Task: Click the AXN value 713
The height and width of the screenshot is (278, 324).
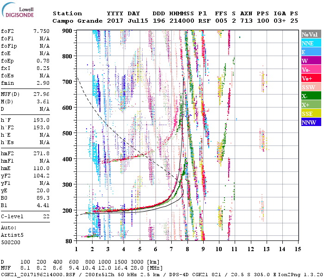Action: (x=246, y=21)
